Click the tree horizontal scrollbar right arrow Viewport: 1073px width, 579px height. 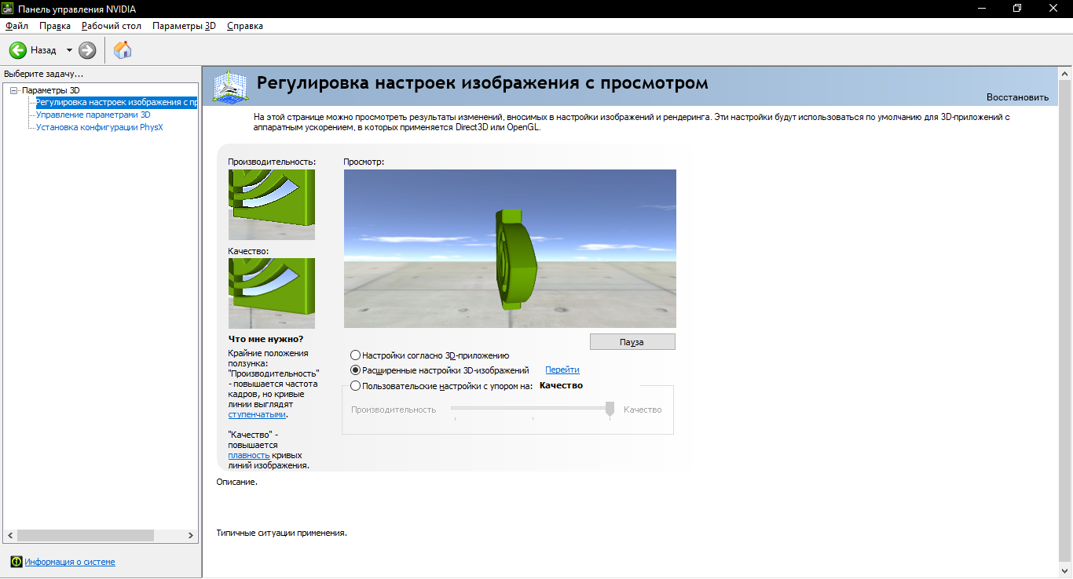pyautogui.click(x=191, y=535)
